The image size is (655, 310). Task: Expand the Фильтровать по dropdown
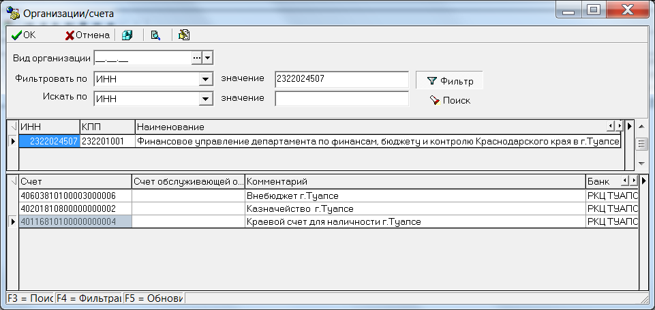point(203,80)
